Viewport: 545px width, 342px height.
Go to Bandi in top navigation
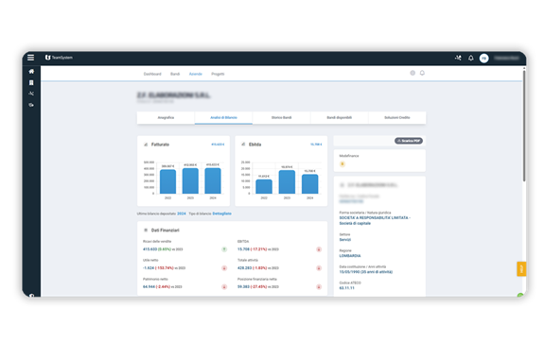point(175,74)
